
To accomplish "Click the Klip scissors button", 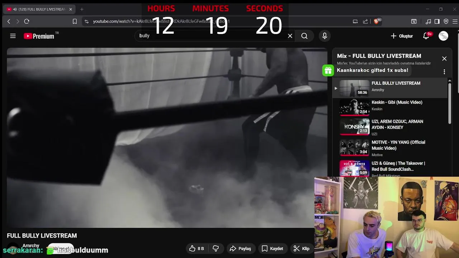I will coord(302,249).
